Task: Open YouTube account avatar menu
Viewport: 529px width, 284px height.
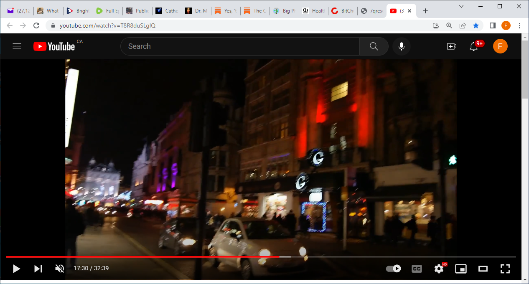Action: click(x=500, y=46)
